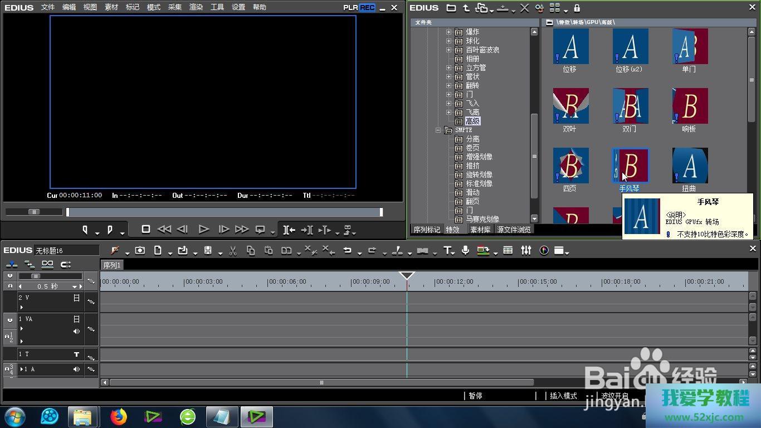Toggle speaker on the 1 A track
This screenshot has width=761, height=428.
tap(76, 369)
